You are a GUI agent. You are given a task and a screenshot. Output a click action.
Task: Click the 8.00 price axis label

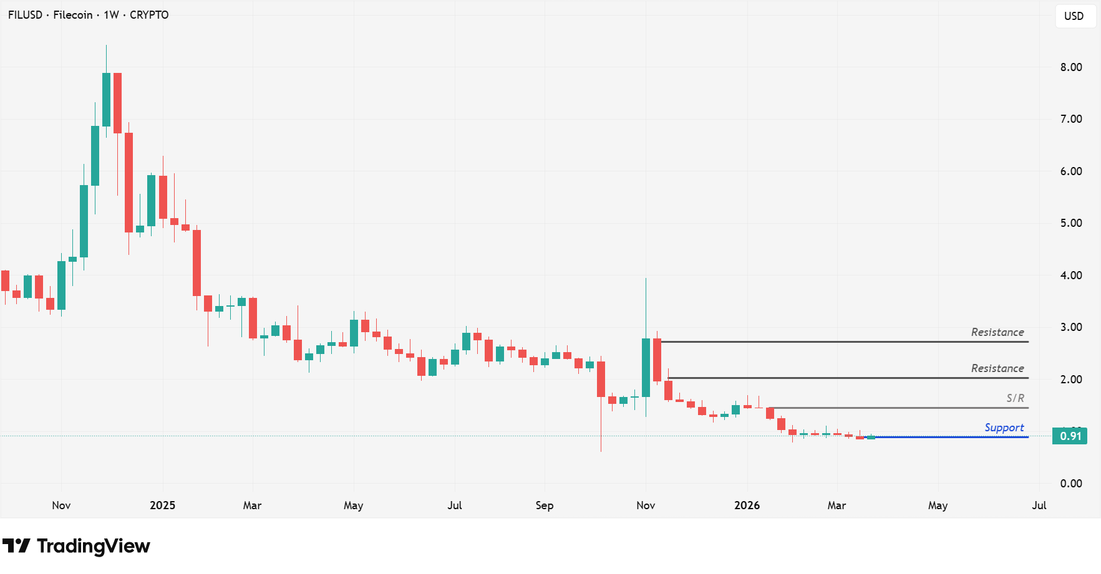[1071, 67]
